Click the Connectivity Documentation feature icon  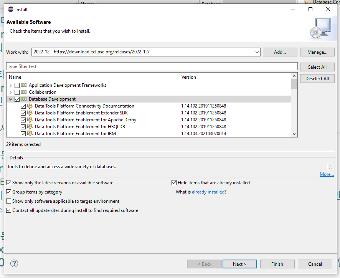pyautogui.click(x=30, y=106)
